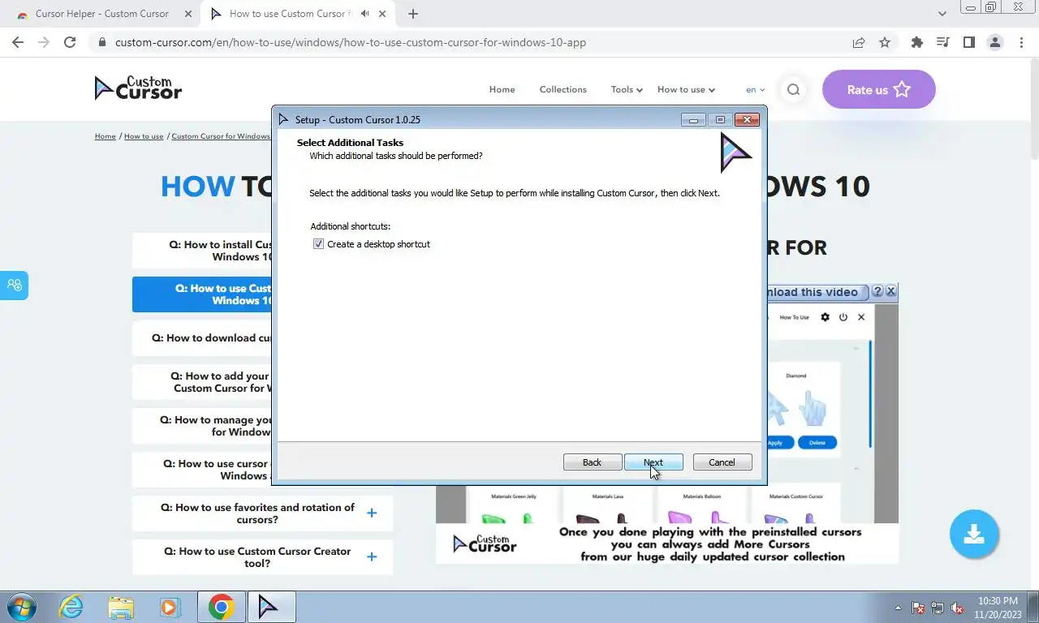
Task: Click the website search magnifier icon
Action: [x=793, y=89]
